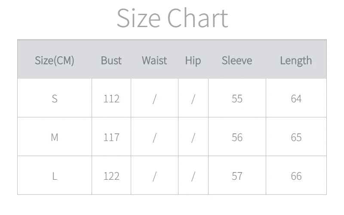Click the sleeve value 57

tap(237, 176)
